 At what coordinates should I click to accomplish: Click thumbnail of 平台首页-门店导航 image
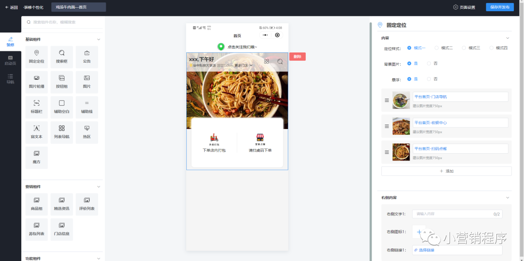401,100
